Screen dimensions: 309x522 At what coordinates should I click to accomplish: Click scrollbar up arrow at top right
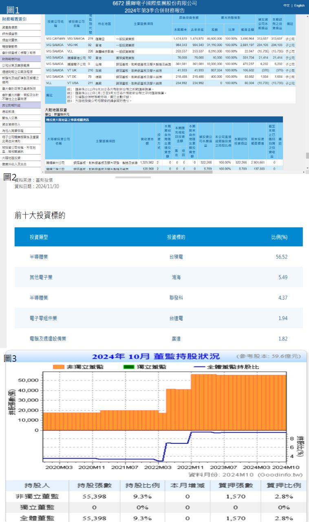click(307, 17)
